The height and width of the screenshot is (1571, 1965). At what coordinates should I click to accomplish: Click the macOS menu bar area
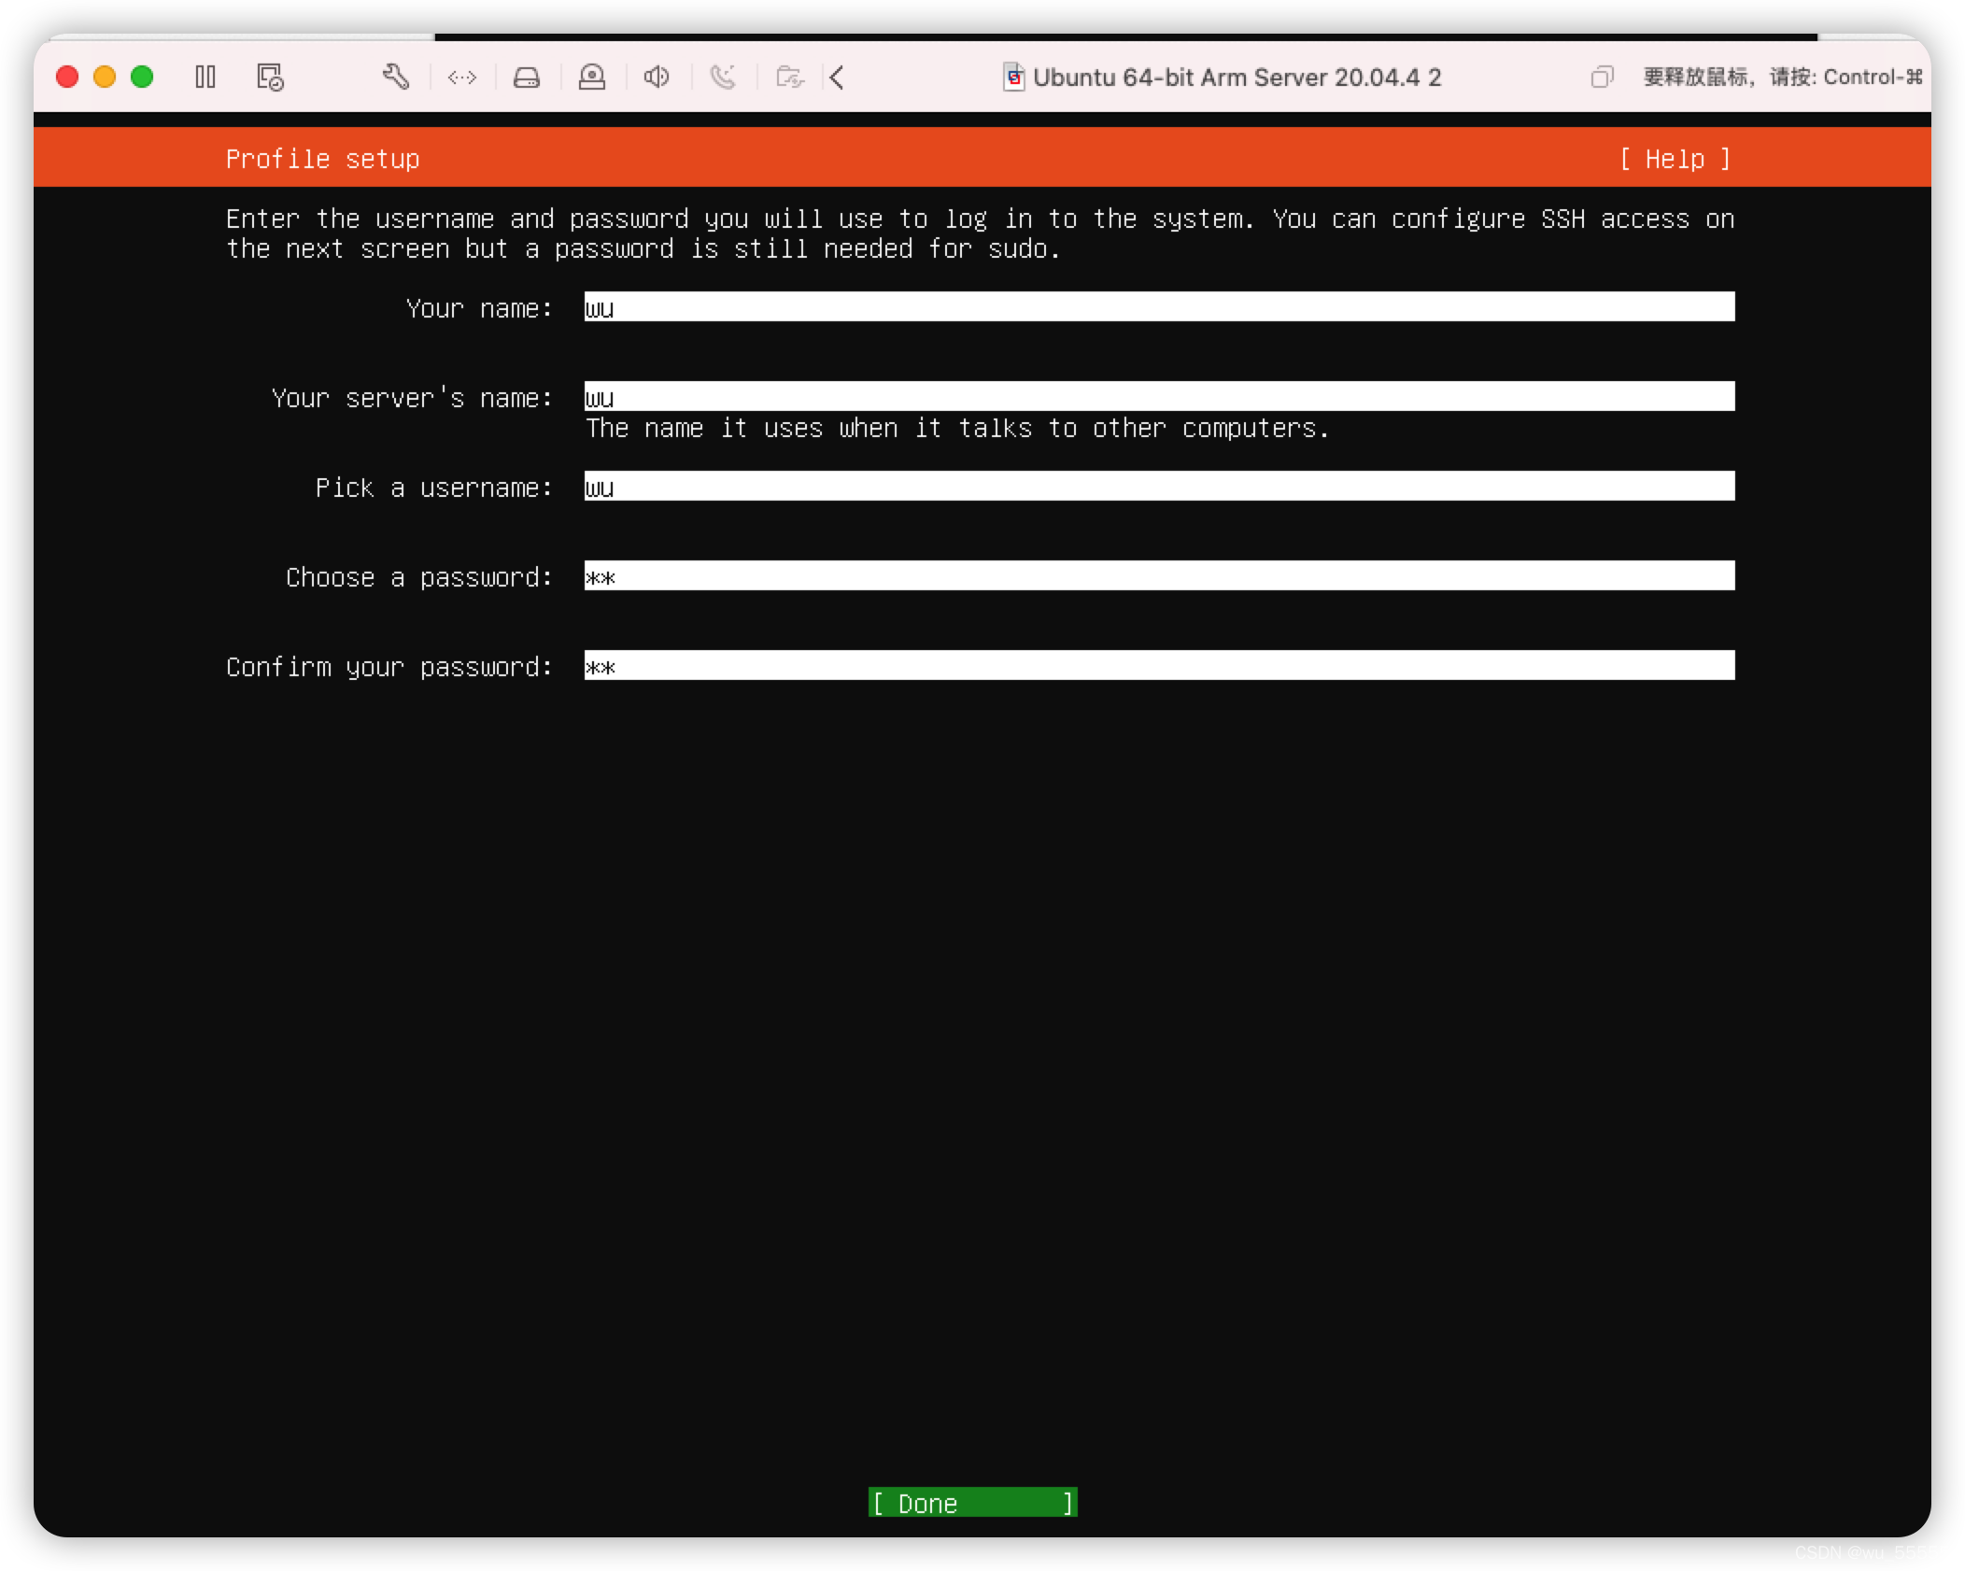point(982,77)
